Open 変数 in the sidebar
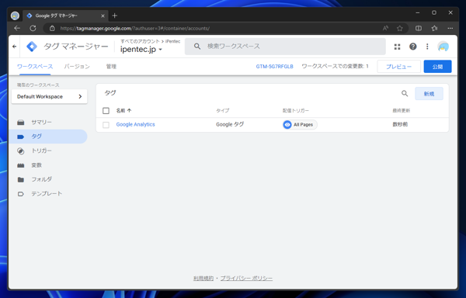Viewport: 466px width, 298px height. [48, 165]
